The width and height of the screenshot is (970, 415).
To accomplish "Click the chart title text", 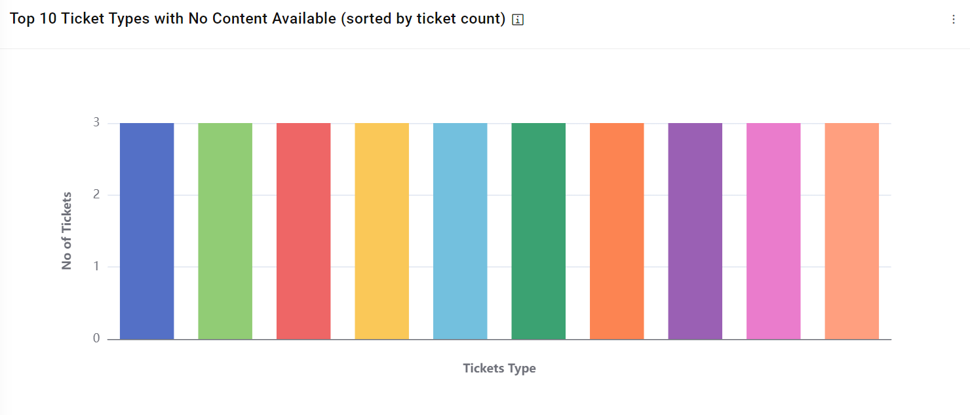I will (257, 19).
